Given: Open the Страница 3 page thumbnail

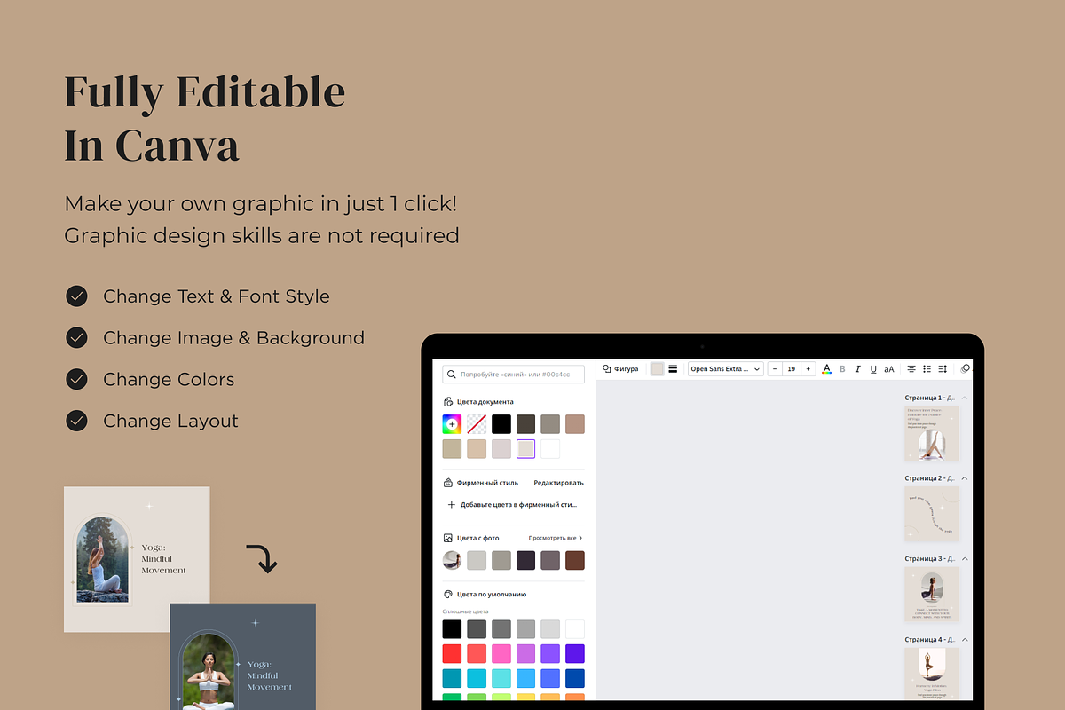Looking at the screenshot, I should click(932, 595).
